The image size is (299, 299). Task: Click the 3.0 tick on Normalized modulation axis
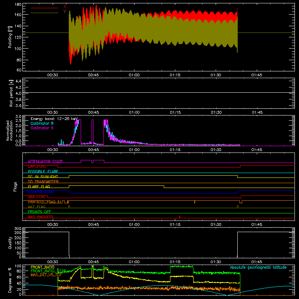pyautogui.click(x=18, y=117)
